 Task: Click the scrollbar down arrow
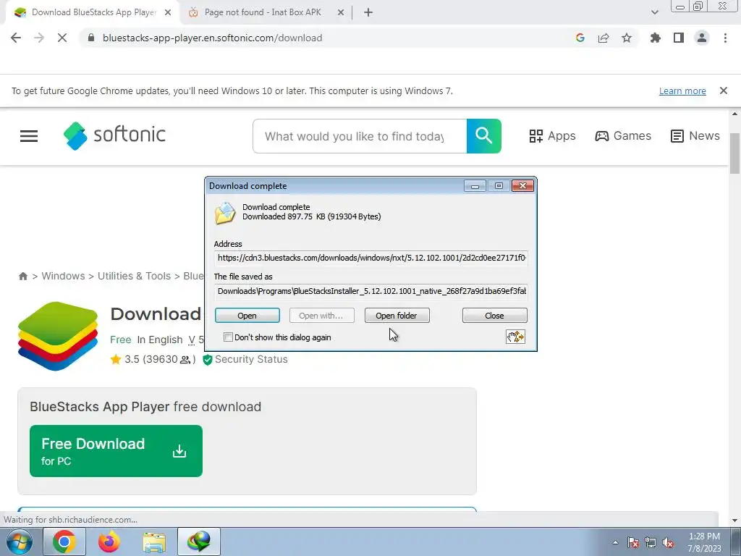point(735,521)
